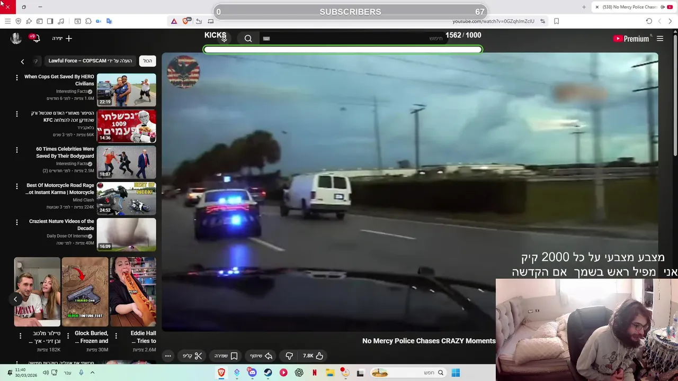678x381 pixels.
Task: Open Brave Shields lion icon
Action: coord(186,21)
